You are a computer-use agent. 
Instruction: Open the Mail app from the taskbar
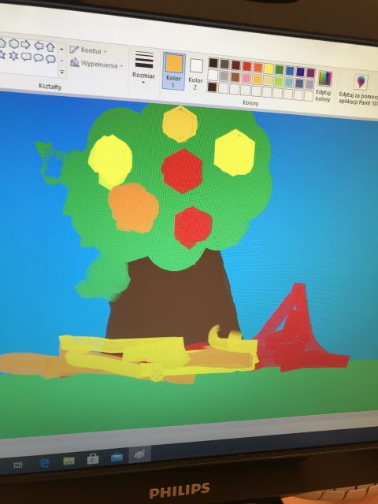(117, 457)
